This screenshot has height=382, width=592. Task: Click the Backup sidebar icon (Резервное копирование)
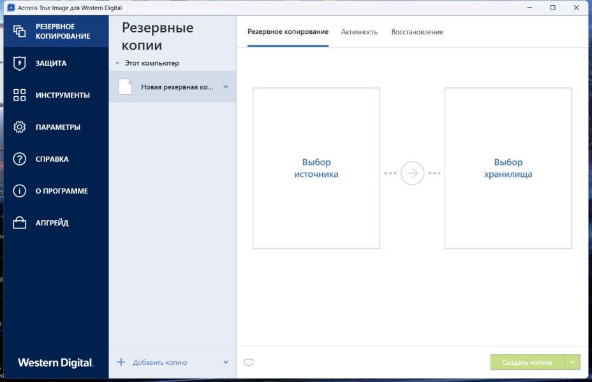click(x=20, y=31)
